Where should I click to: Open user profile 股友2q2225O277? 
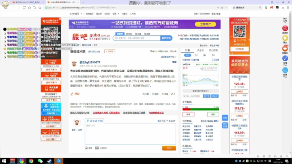90,63
